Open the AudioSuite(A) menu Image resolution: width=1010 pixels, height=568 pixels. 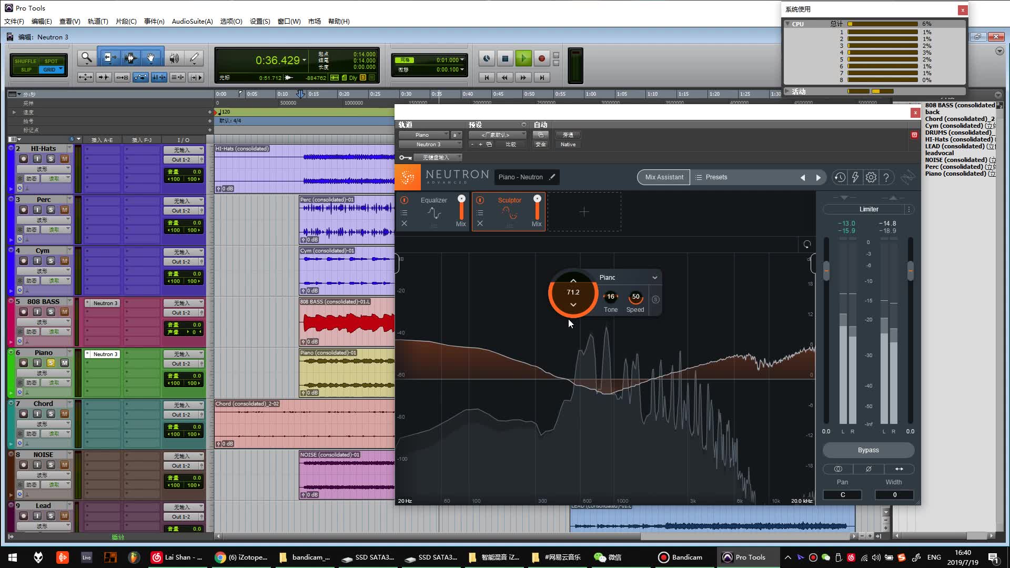(x=192, y=22)
